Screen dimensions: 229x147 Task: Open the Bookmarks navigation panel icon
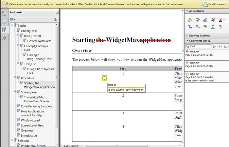pyautogui.click(x=4, y=29)
